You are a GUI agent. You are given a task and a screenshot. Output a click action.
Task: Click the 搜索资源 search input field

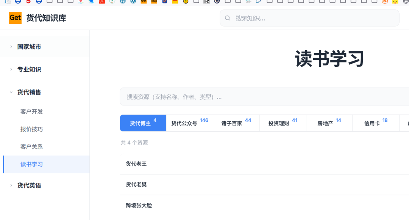point(227,97)
